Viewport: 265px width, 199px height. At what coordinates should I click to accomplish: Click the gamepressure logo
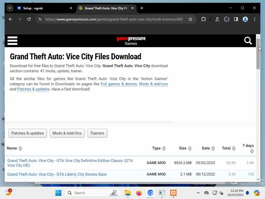131,39
